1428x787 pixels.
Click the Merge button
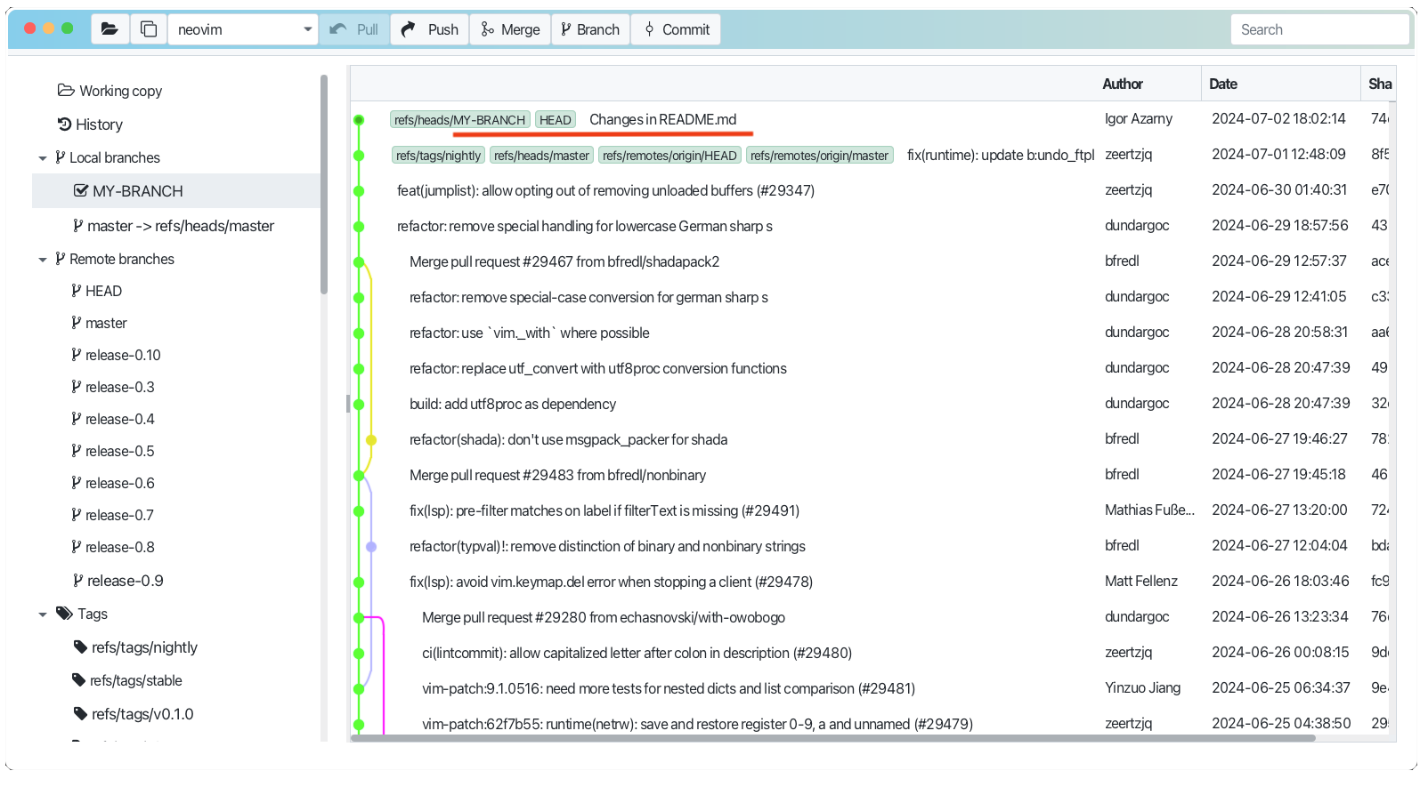(x=510, y=29)
